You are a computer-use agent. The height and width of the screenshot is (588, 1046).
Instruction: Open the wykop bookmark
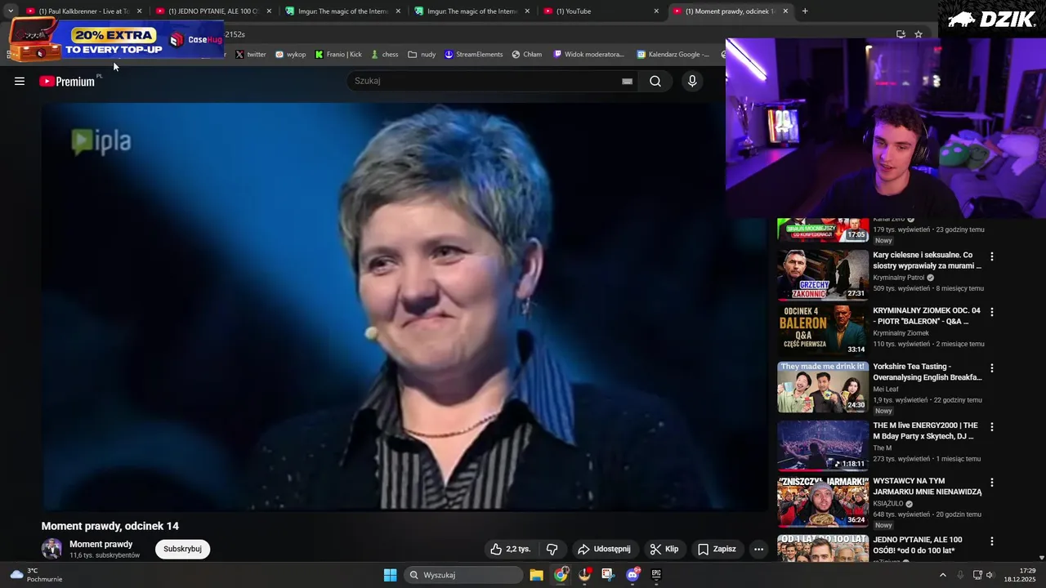tap(290, 55)
